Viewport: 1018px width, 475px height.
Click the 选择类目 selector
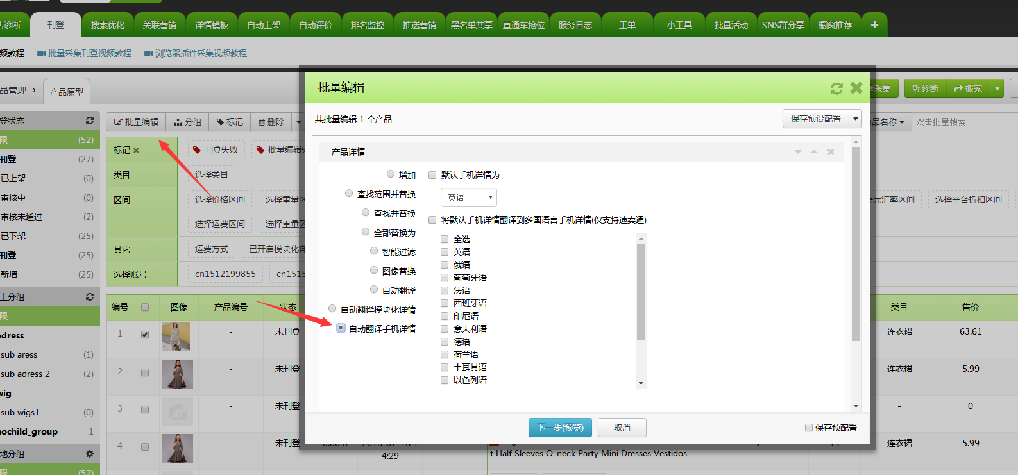(x=211, y=174)
